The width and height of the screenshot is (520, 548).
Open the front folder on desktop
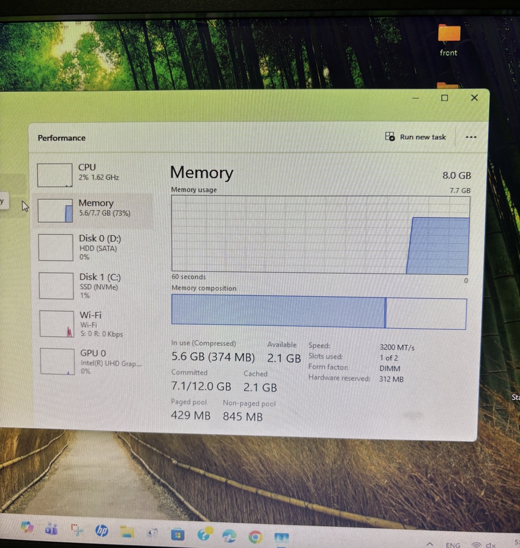[x=449, y=40]
